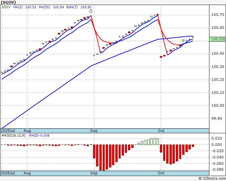The height and width of the screenshot is (181, 226).
Task: Click the 100.30 price axis label
Action: (x=218, y=67)
